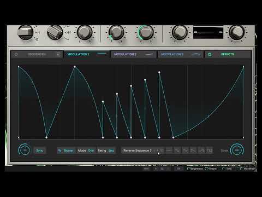This screenshot has width=262, height=197.
Task: Click curve handle on the final rising segment
Action: tap(209, 116)
